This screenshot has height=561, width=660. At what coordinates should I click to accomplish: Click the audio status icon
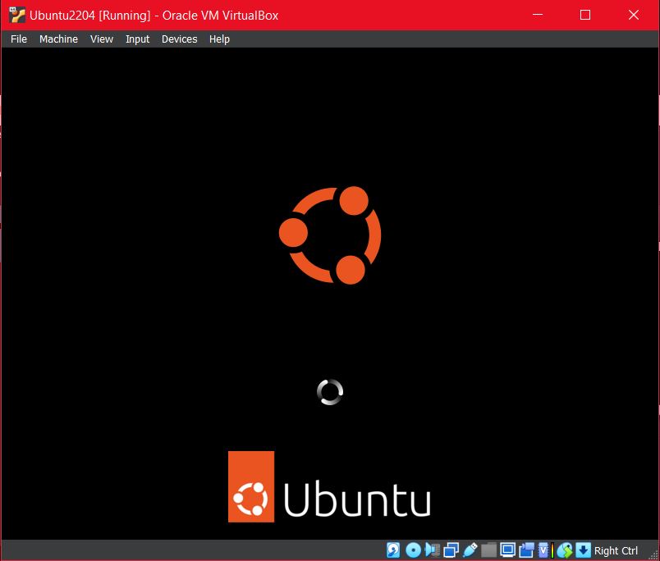(433, 550)
